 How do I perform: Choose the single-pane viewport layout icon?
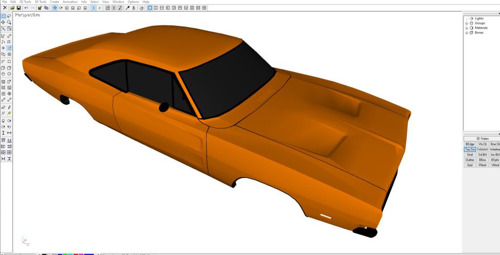click(150, 8)
